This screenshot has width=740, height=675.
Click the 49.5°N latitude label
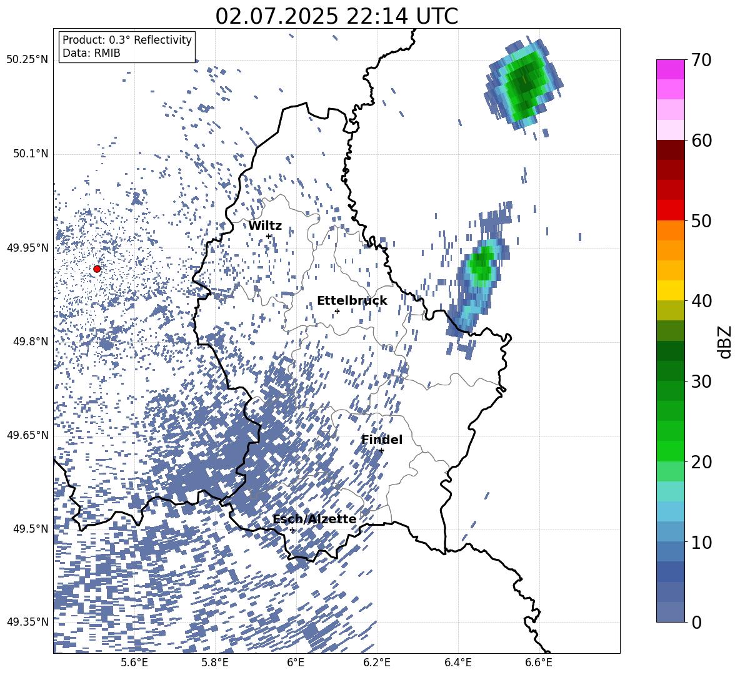(x=30, y=528)
